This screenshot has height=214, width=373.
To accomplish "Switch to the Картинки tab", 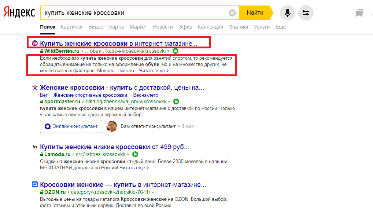I will pos(71,27).
